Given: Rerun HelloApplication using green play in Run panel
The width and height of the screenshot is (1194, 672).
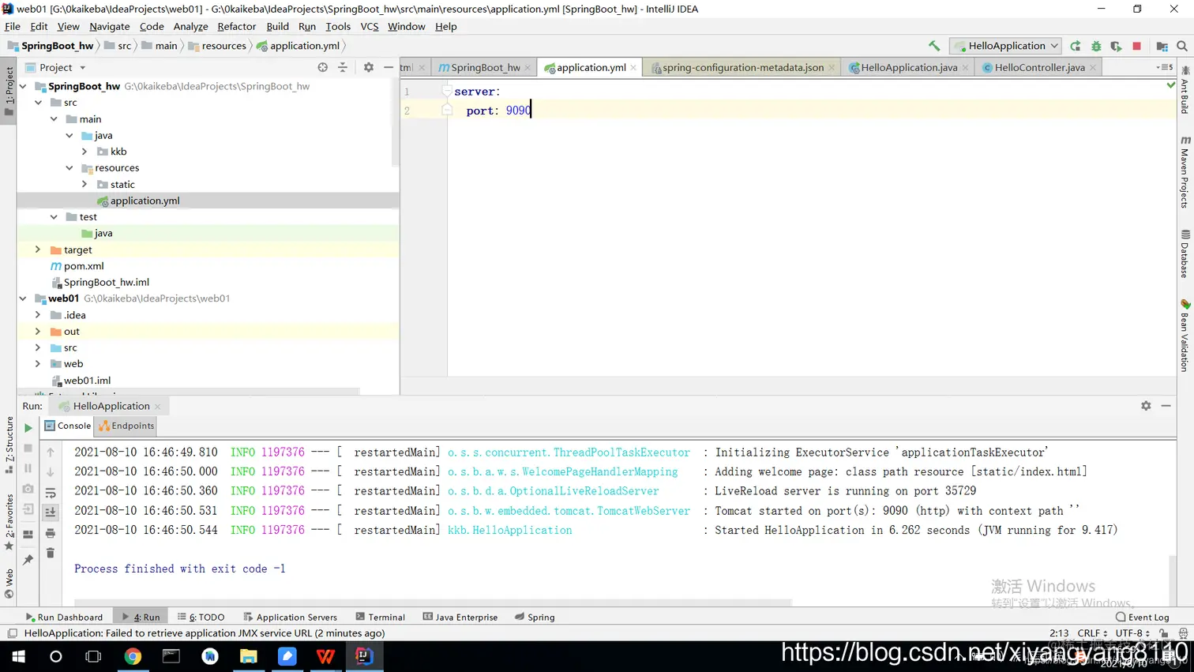Looking at the screenshot, I should pos(28,428).
